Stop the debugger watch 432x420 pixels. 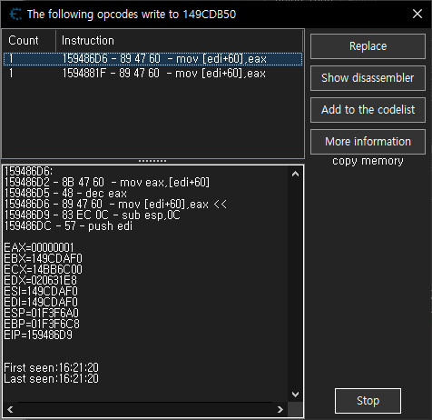[x=368, y=401]
